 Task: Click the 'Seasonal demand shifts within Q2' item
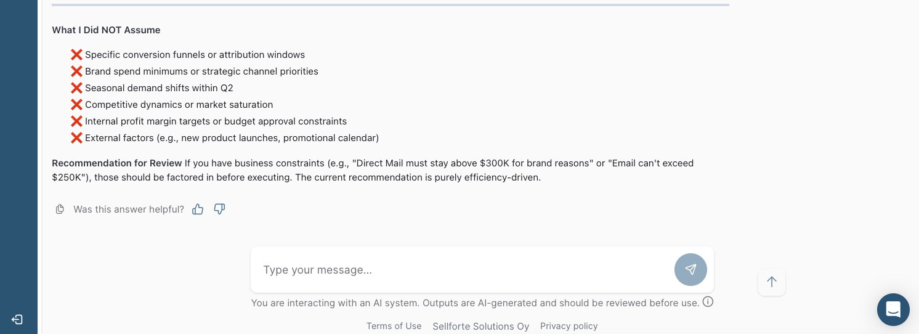(x=159, y=88)
